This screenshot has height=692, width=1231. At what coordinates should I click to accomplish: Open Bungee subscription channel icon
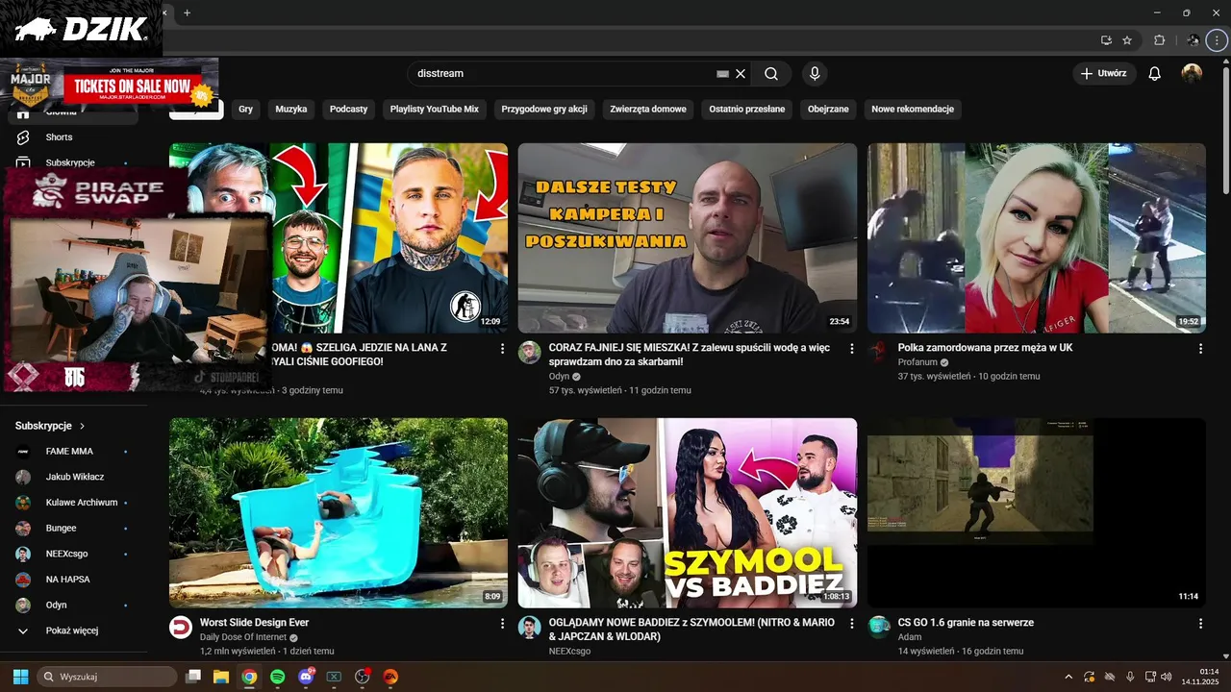click(x=23, y=529)
